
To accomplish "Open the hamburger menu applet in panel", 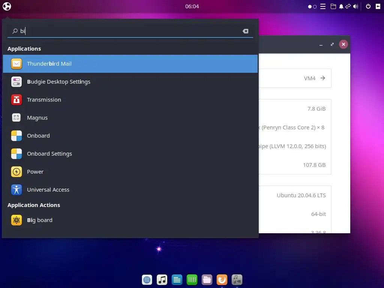I will [x=323, y=6].
